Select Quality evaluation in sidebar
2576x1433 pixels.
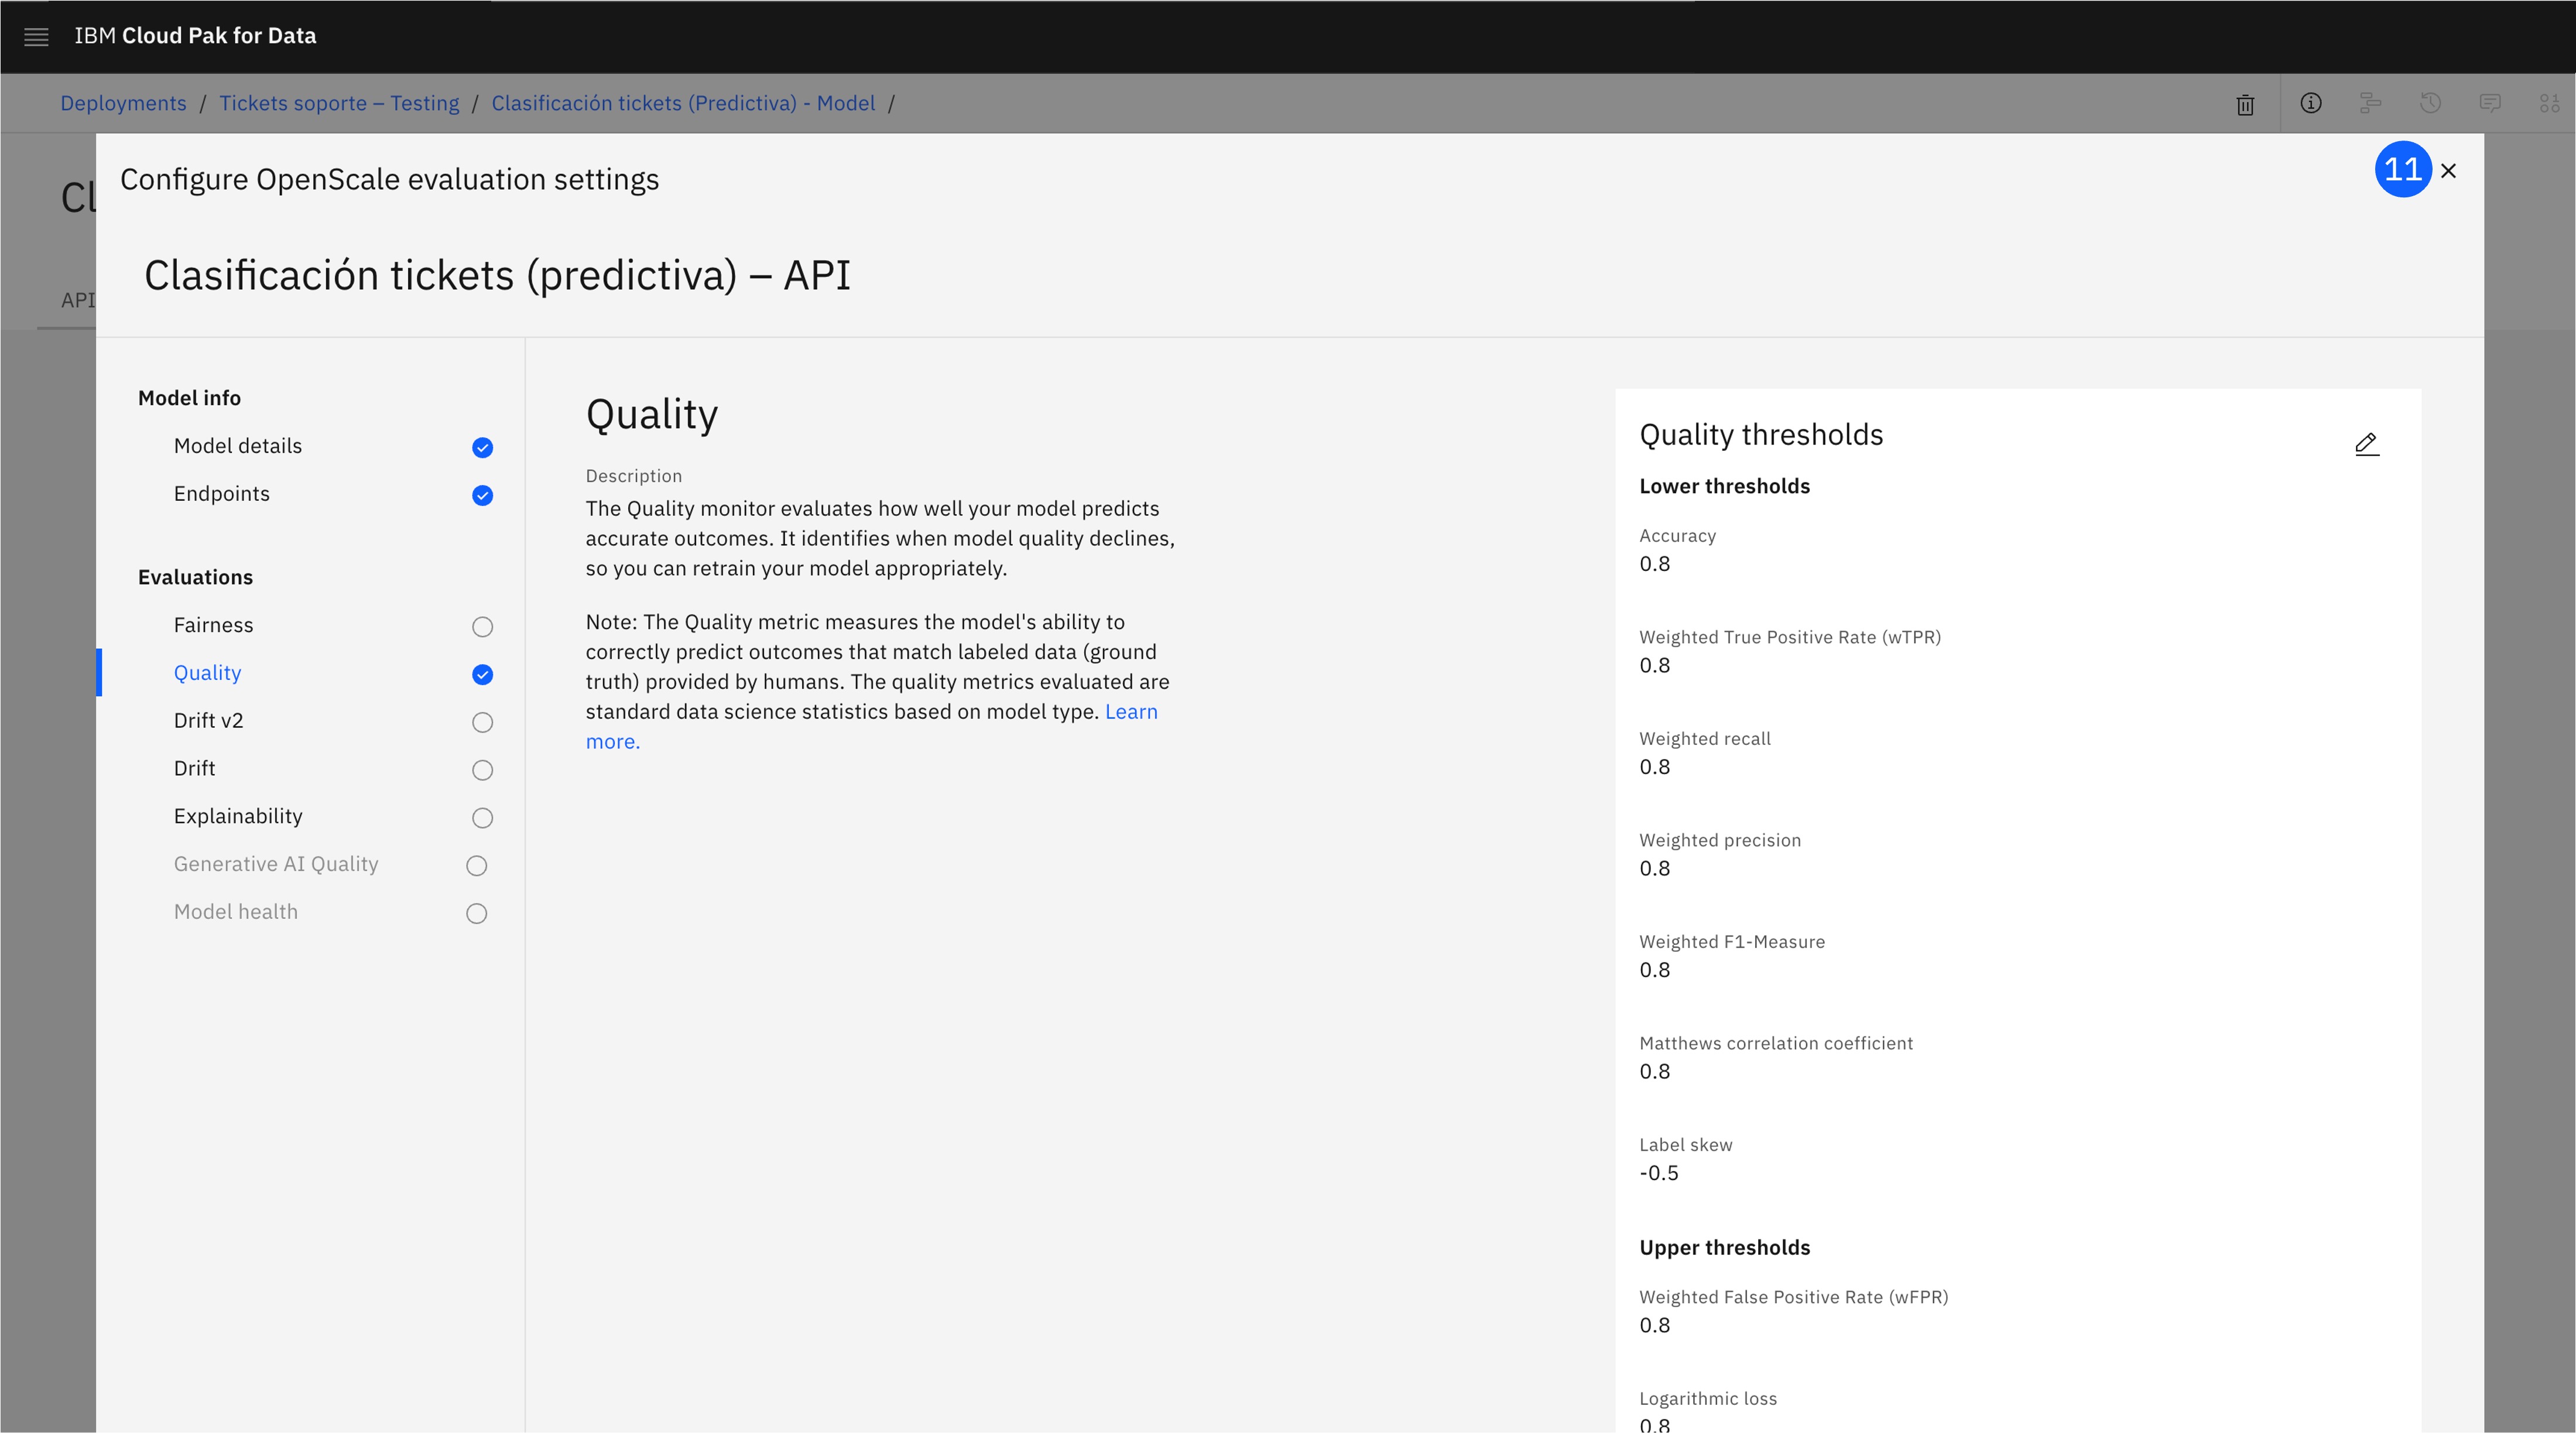point(207,673)
